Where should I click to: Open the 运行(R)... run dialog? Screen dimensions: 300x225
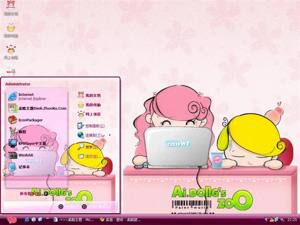(x=90, y=156)
